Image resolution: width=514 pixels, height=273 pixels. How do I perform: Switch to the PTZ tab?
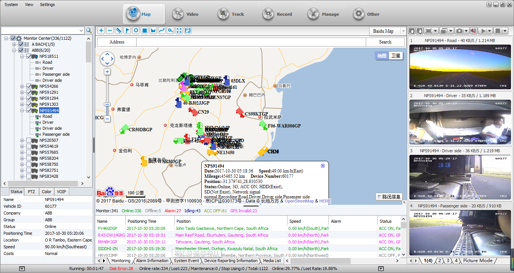32,192
